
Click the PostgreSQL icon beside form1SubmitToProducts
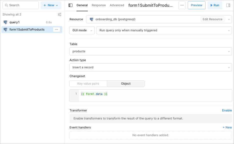(5, 30)
